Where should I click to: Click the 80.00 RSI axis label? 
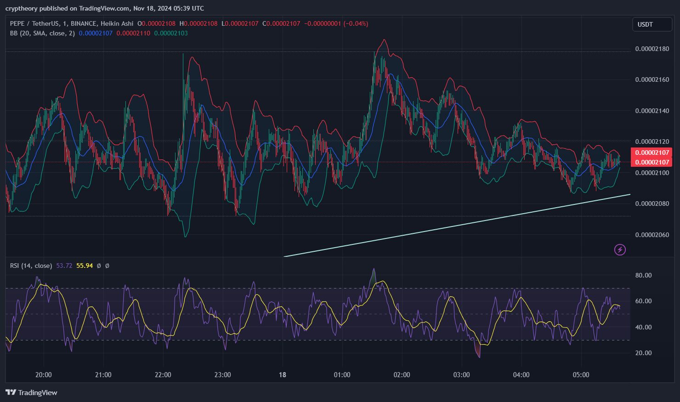[643, 275]
